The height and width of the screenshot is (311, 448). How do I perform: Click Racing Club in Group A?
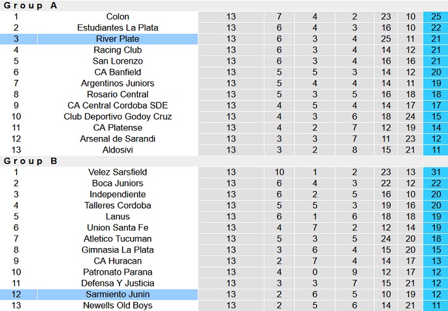click(118, 50)
